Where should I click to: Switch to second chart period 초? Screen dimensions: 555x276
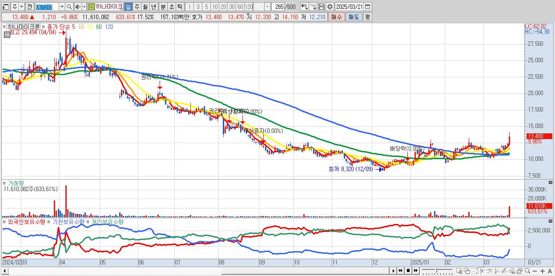pyautogui.click(x=171, y=7)
